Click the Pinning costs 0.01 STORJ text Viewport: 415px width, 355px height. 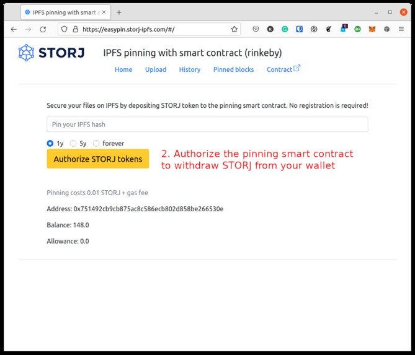[x=97, y=193]
